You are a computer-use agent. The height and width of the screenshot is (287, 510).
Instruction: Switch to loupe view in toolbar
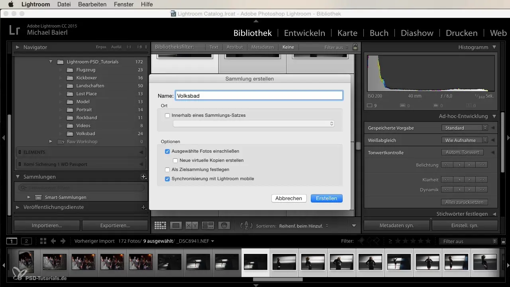coord(176,226)
